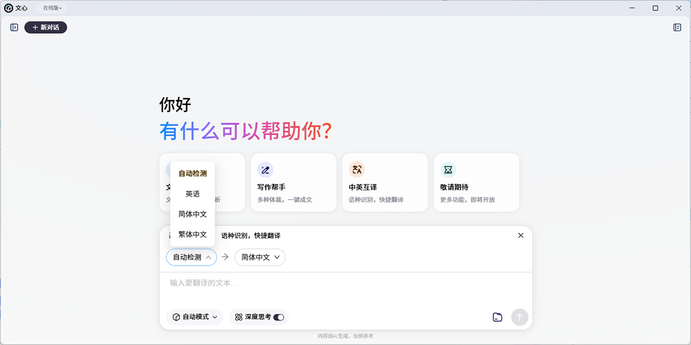This screenshot has height=345, width=691.
Task: Click the writing assistant pen icon
Action: click(265, 170)
